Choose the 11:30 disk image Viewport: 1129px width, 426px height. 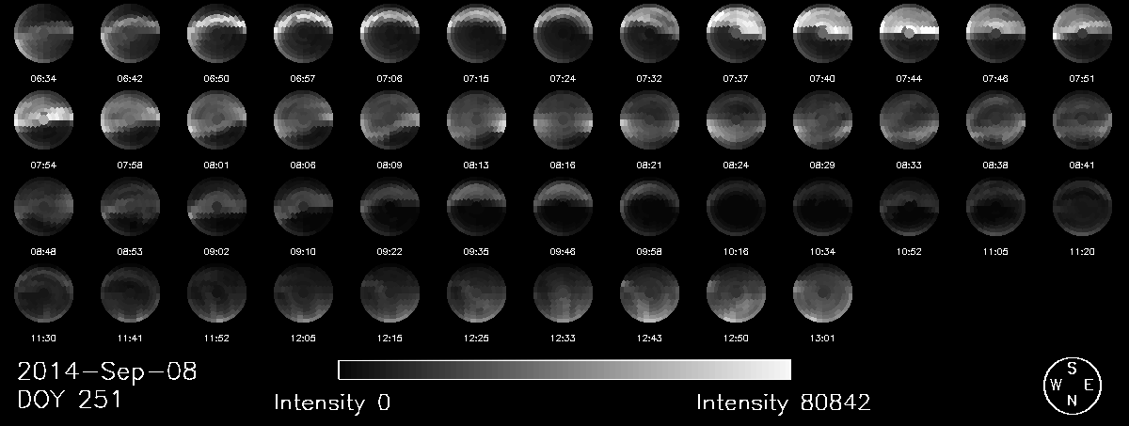pyautogui.click(x=43, y=294)
